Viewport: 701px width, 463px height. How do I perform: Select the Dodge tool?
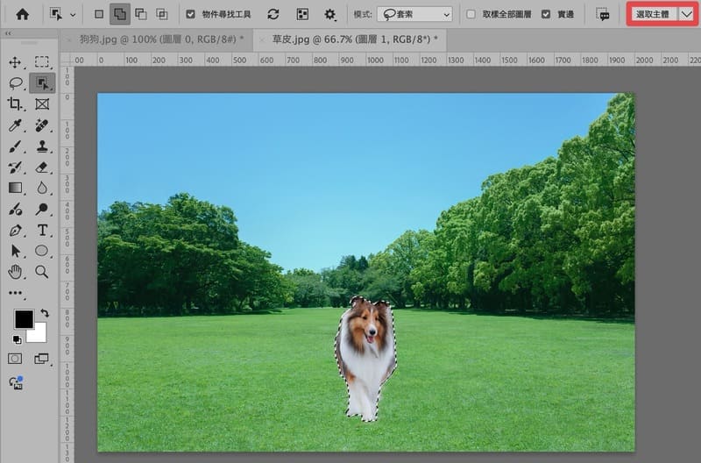[x=42, y=209]
